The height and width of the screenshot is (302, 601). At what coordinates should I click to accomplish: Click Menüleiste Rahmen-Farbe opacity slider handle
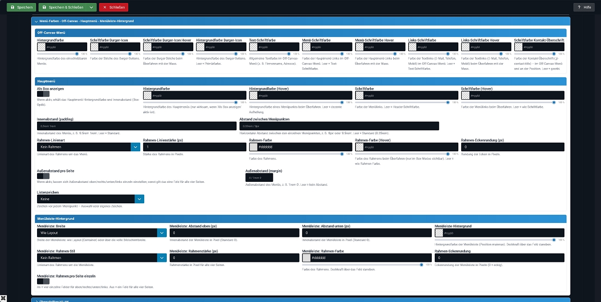(421, 264)
